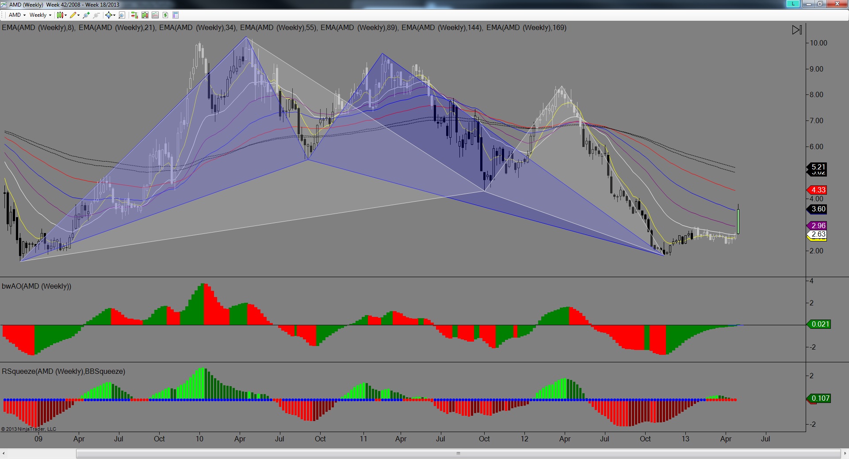Click the 10.00 price axis label

[818, 43]
